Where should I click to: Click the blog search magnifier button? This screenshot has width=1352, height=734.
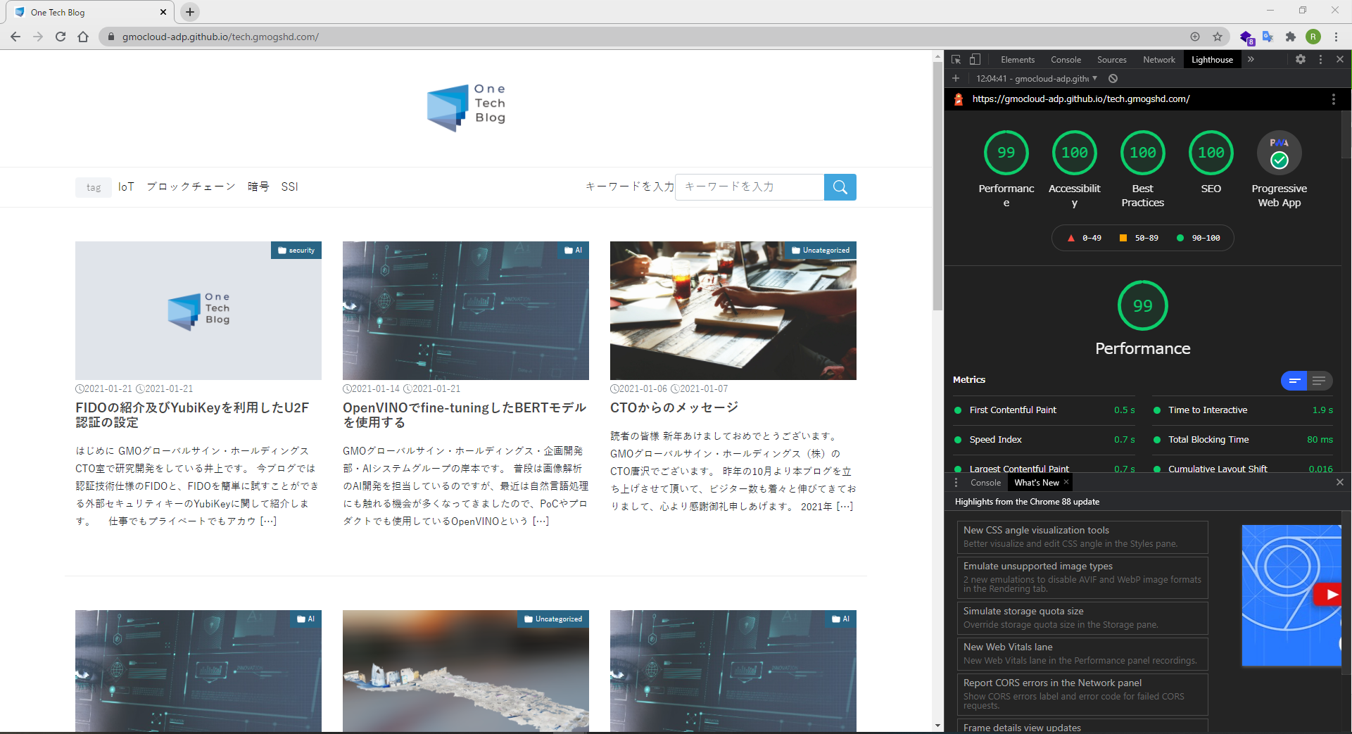pos(840,187)
